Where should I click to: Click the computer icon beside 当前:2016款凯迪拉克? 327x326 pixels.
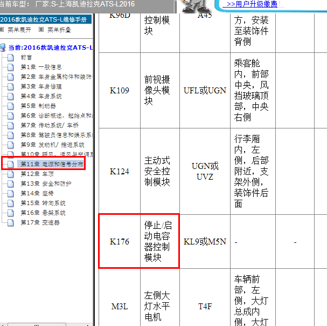click(x=3, y=47)
